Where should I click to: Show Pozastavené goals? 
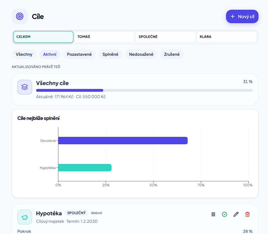pos(79,54)
